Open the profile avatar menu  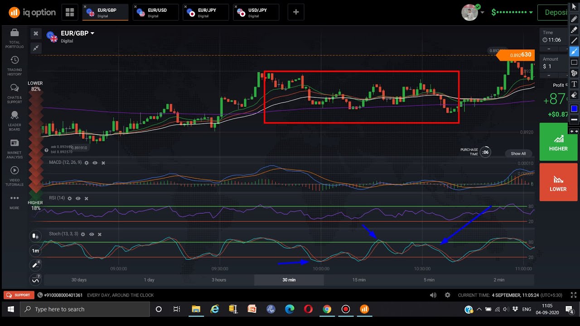(x=473, y=12)
